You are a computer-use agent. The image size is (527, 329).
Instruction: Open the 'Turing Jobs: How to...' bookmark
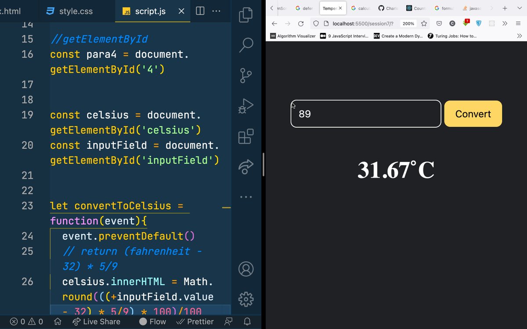coord(452,36)
